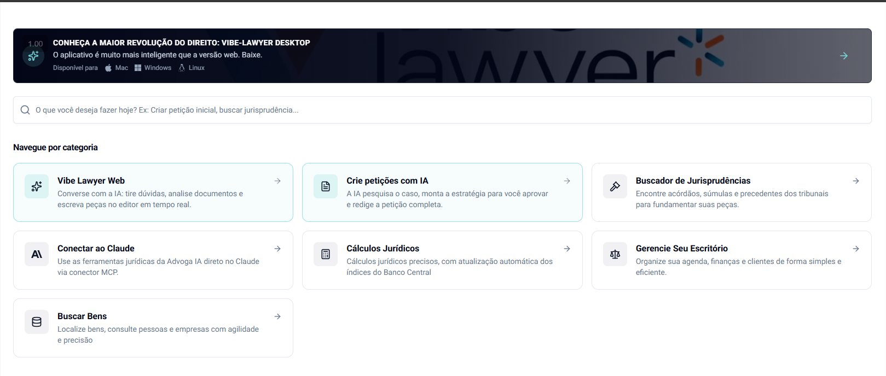Open the Vibe Lawyer Web title link
Image resolution: width=886 pixels, height=376 pixels.
click(x=91, y=181)
